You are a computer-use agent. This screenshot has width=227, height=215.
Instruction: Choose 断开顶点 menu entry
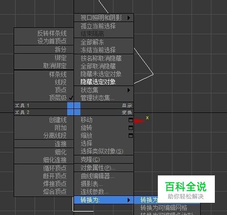[55, 176]
